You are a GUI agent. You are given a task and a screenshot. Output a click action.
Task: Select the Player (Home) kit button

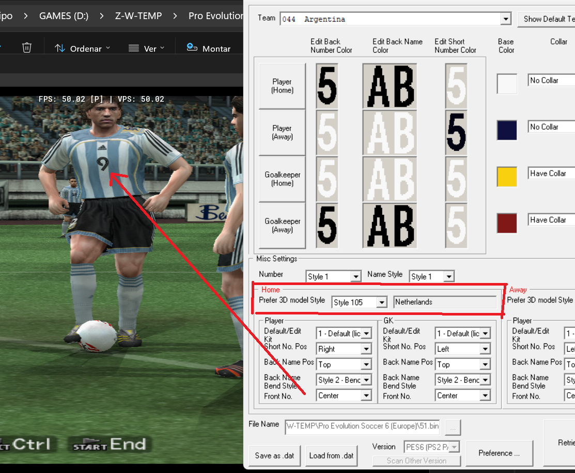click(282, 86)
